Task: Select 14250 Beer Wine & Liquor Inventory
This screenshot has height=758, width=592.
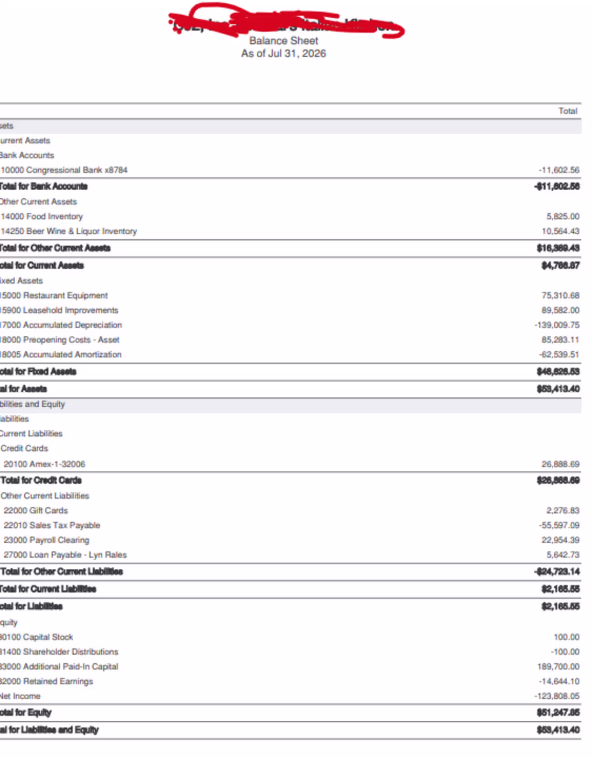Action: pyautogui.click(x=291, y=231)
